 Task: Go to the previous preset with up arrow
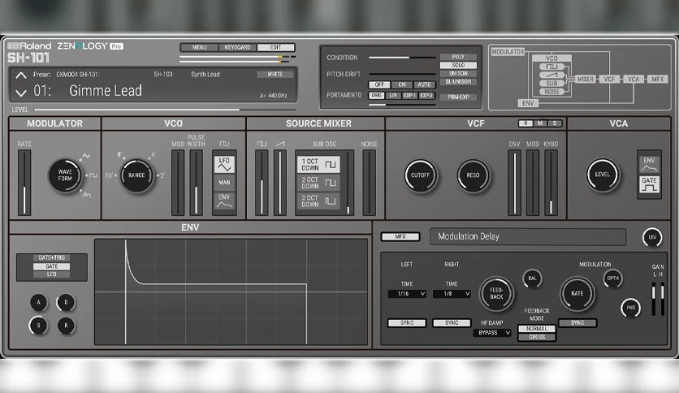click(21, 76)
